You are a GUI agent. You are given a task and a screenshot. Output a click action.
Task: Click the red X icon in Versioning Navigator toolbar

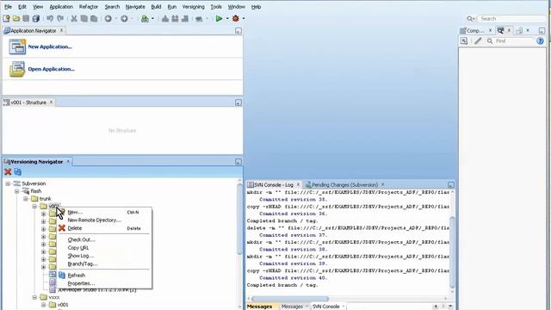[8, 172]
